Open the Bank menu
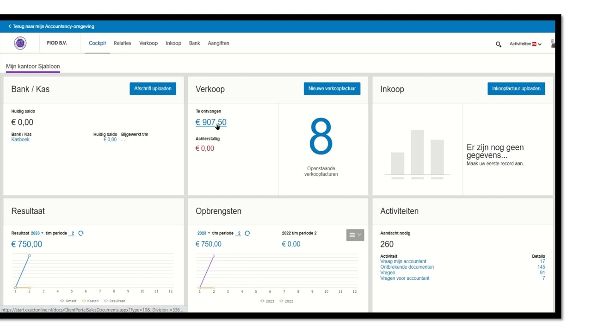 (x=194, y=43)
